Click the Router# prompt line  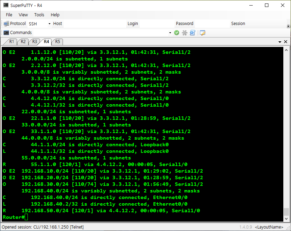pyautogui.click(x=15, y=217)
